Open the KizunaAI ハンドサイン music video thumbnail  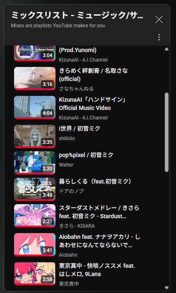(35, 107)
